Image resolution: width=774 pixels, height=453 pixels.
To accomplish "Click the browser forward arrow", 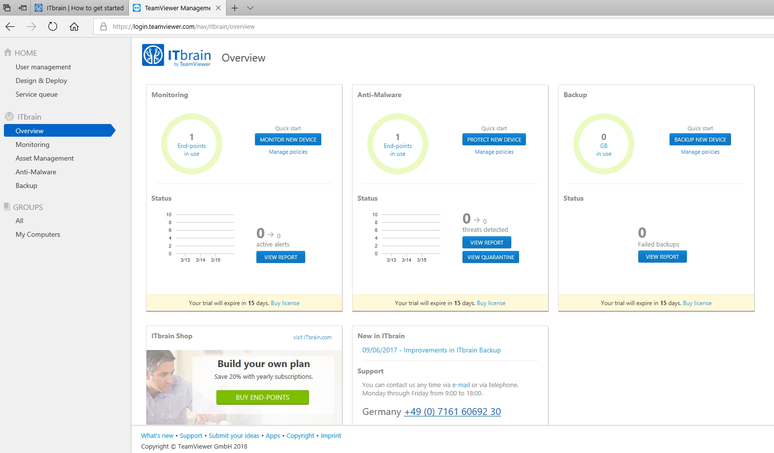I will [x=31, y=26].
